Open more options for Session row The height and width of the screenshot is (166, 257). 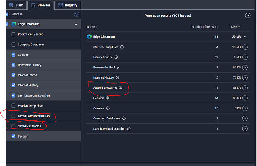pyautogui.click(x=245, y=98)
